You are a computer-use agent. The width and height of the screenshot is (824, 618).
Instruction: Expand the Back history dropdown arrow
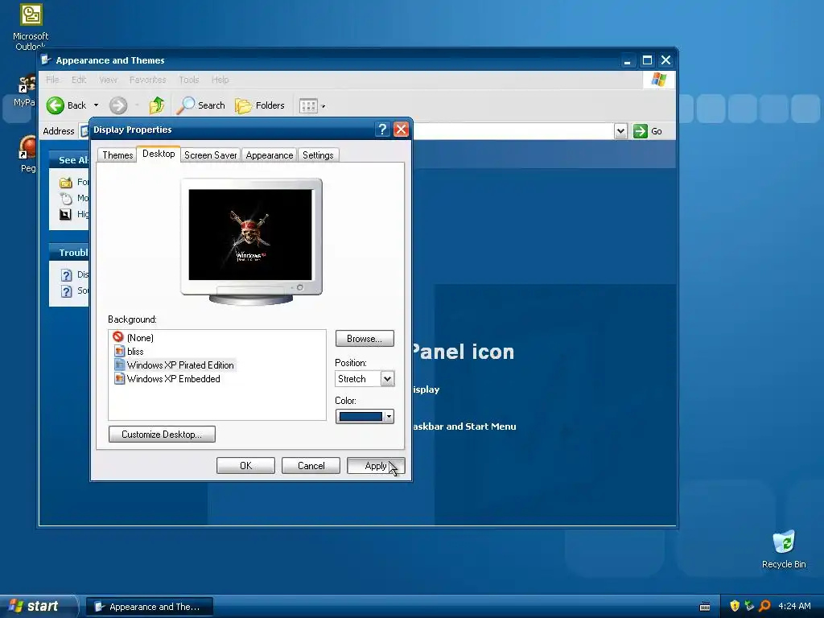pos(97,105)
